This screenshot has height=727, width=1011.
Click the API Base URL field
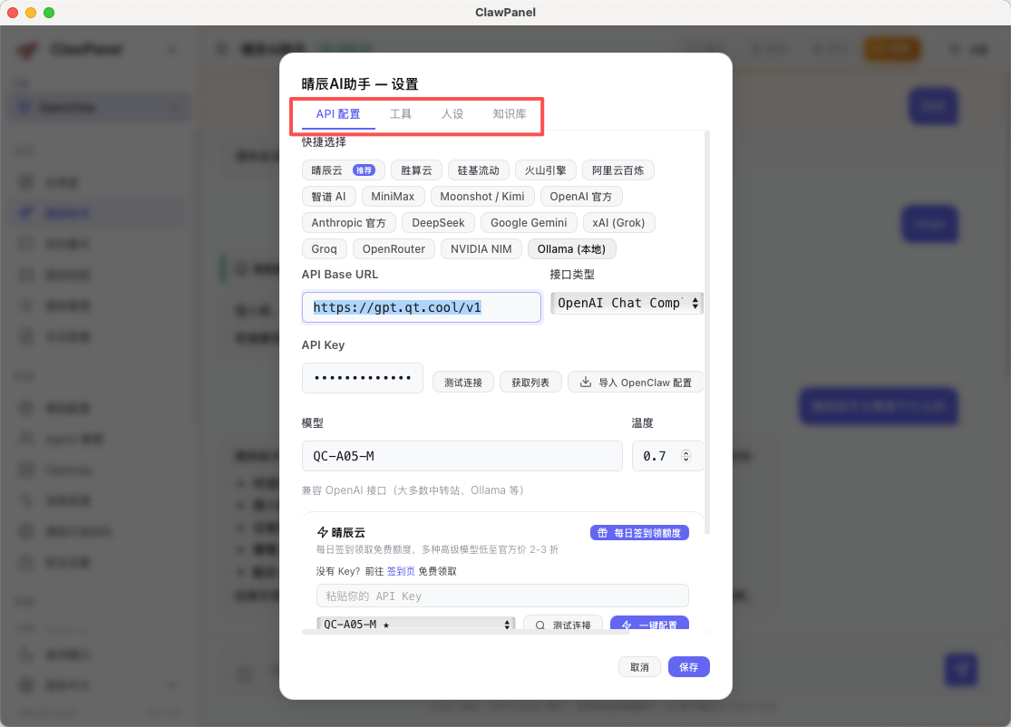(421, 307)
